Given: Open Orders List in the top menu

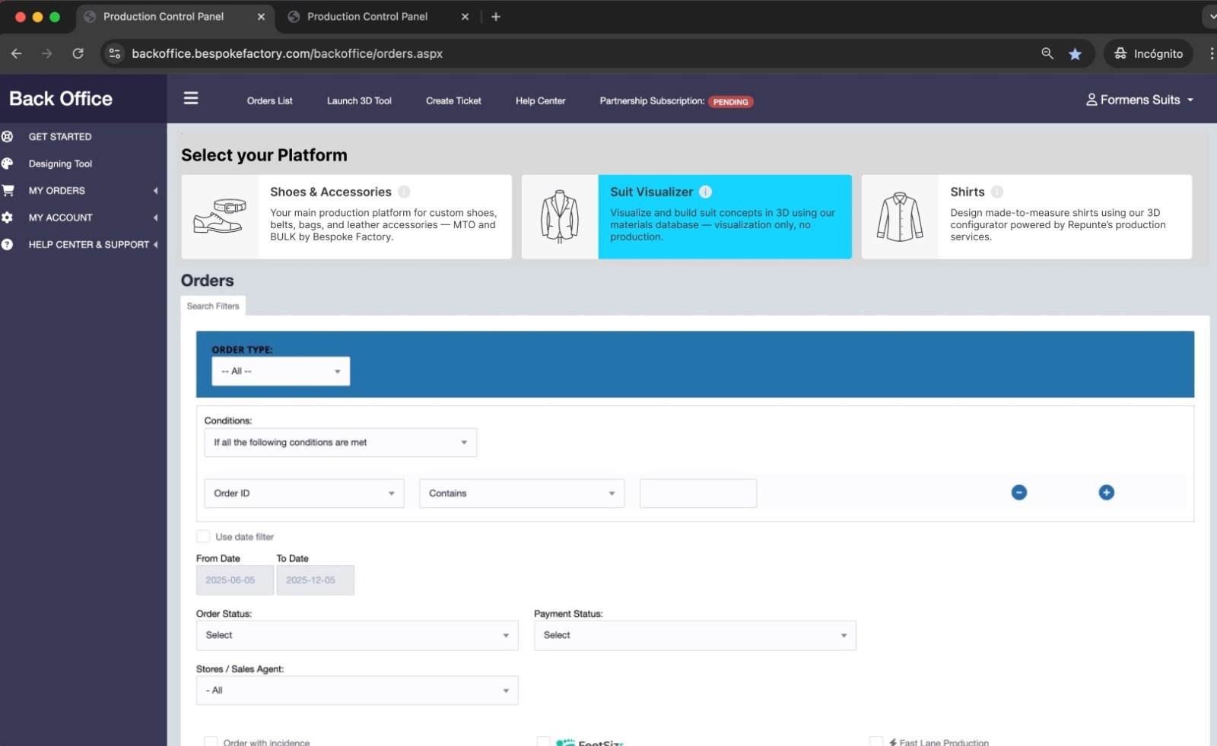Looking at the screenshot, I should [x=269, y=101].
